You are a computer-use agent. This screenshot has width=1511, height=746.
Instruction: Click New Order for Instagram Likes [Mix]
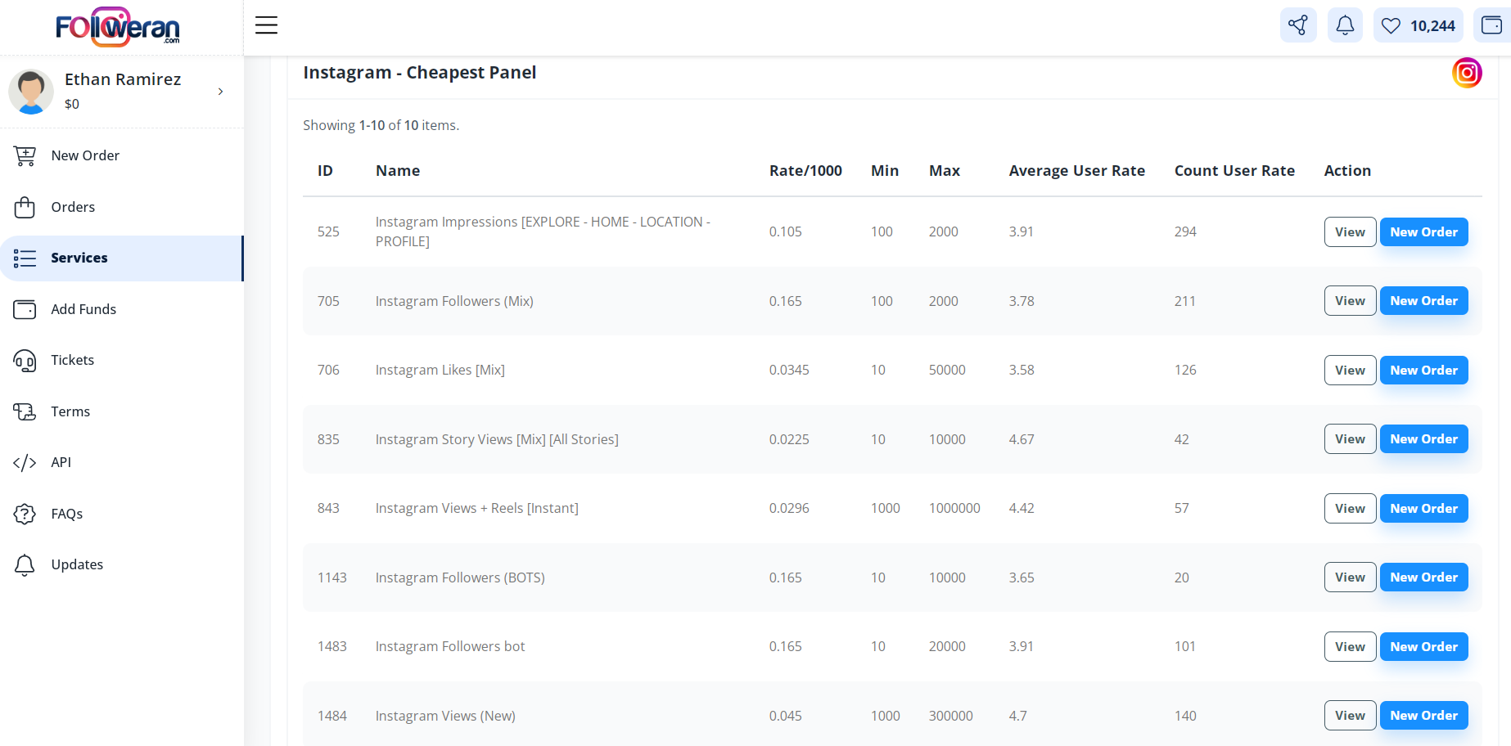[x=1423, y=370]
